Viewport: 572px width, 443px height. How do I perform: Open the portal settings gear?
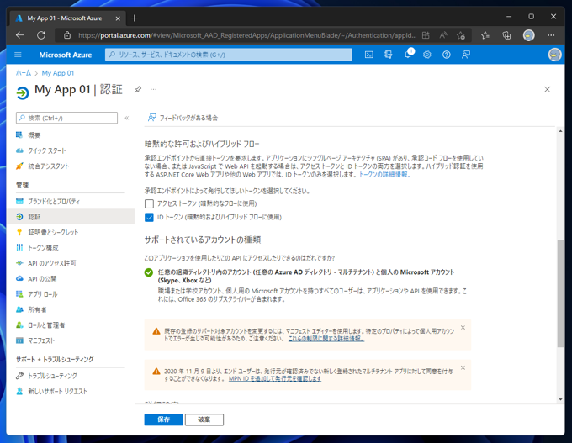coord(426,55)
